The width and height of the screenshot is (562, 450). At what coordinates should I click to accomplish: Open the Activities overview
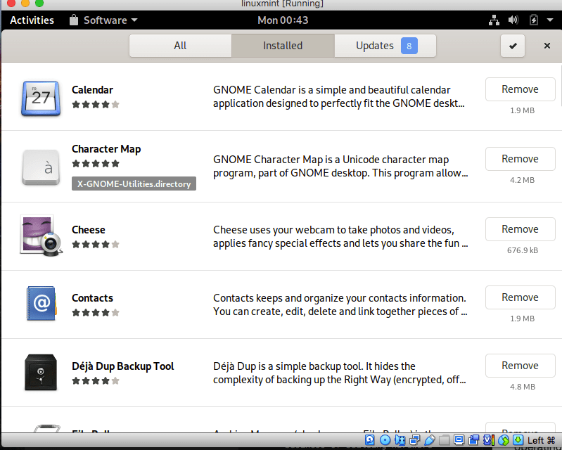(32, 20)
